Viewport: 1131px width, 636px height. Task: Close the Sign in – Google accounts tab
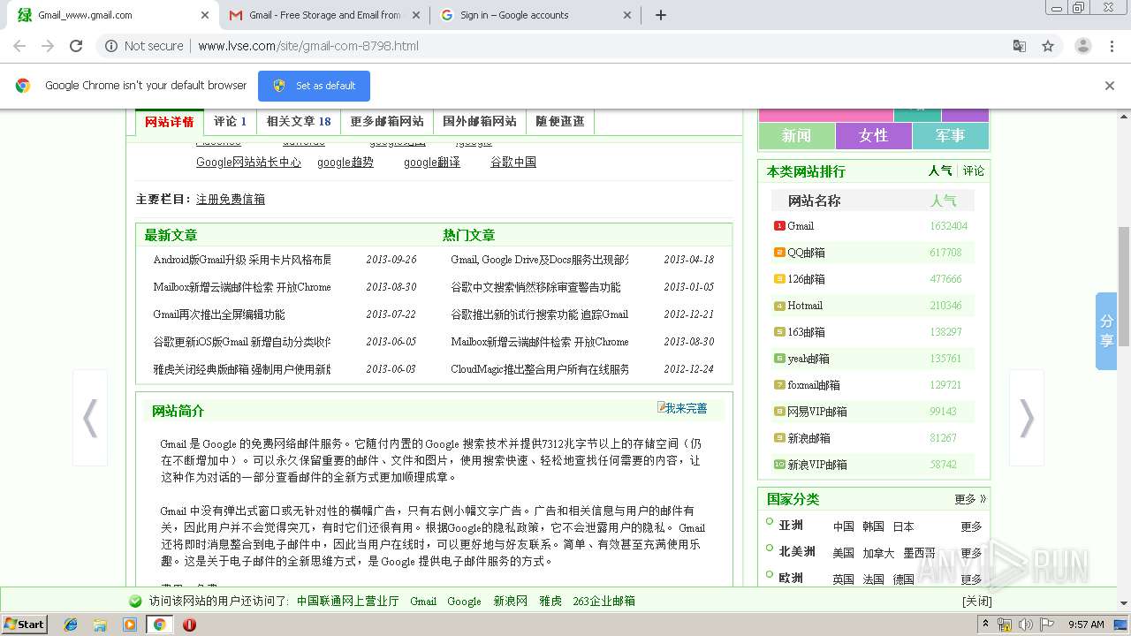[x=627, y=15]
